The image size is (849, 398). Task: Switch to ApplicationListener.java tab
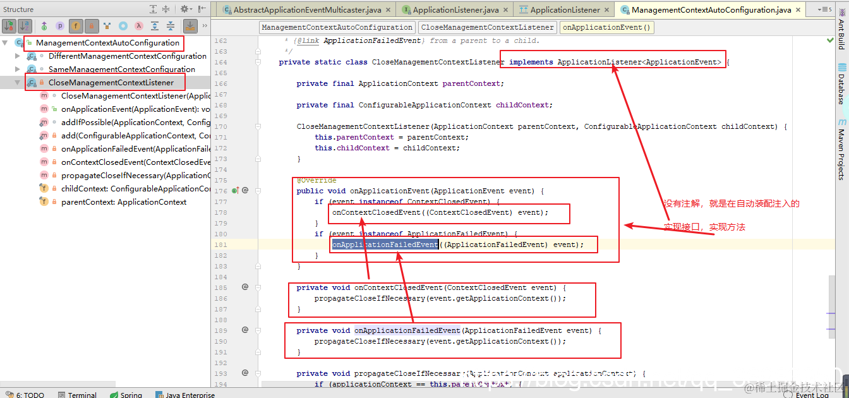455,10
